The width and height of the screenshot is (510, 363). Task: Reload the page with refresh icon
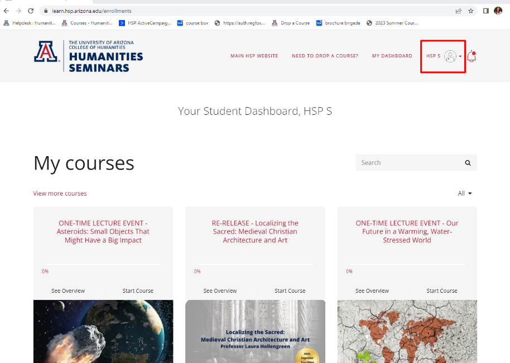[x=31, y=11]
